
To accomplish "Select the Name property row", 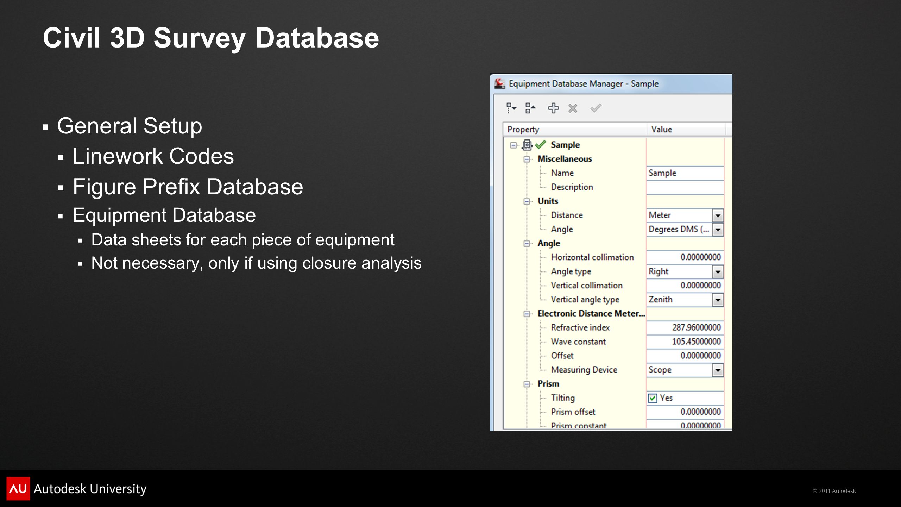I will (562, 173).
